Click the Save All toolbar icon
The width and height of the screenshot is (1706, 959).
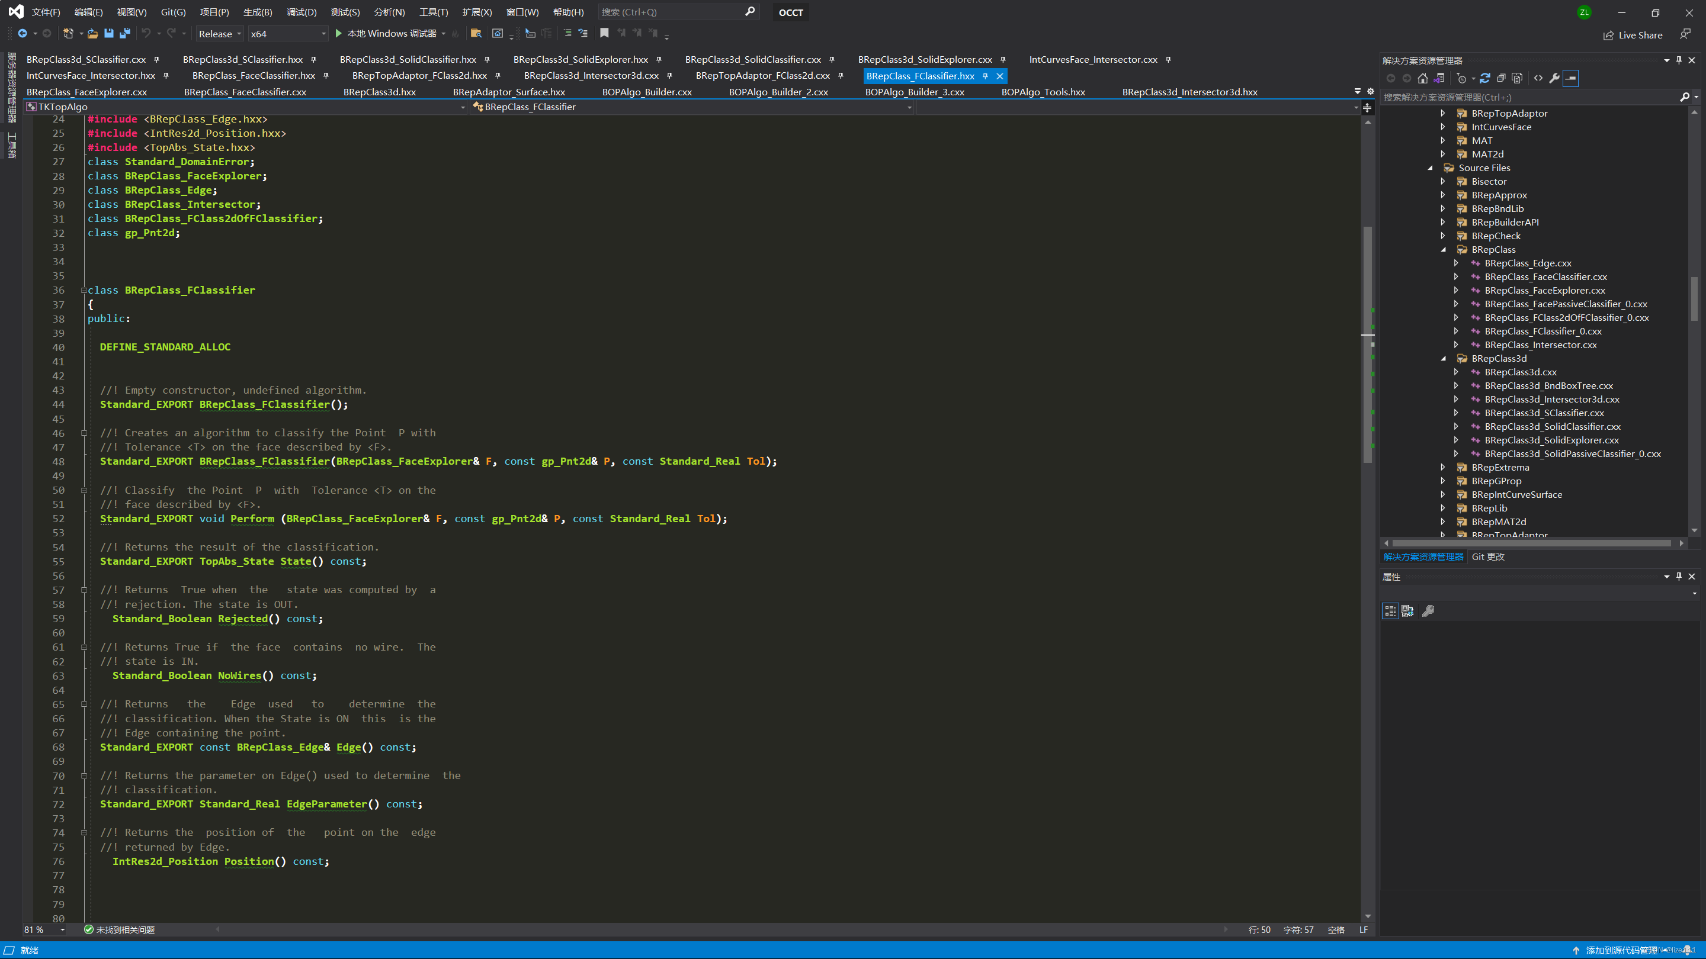[x=125, y=33]
